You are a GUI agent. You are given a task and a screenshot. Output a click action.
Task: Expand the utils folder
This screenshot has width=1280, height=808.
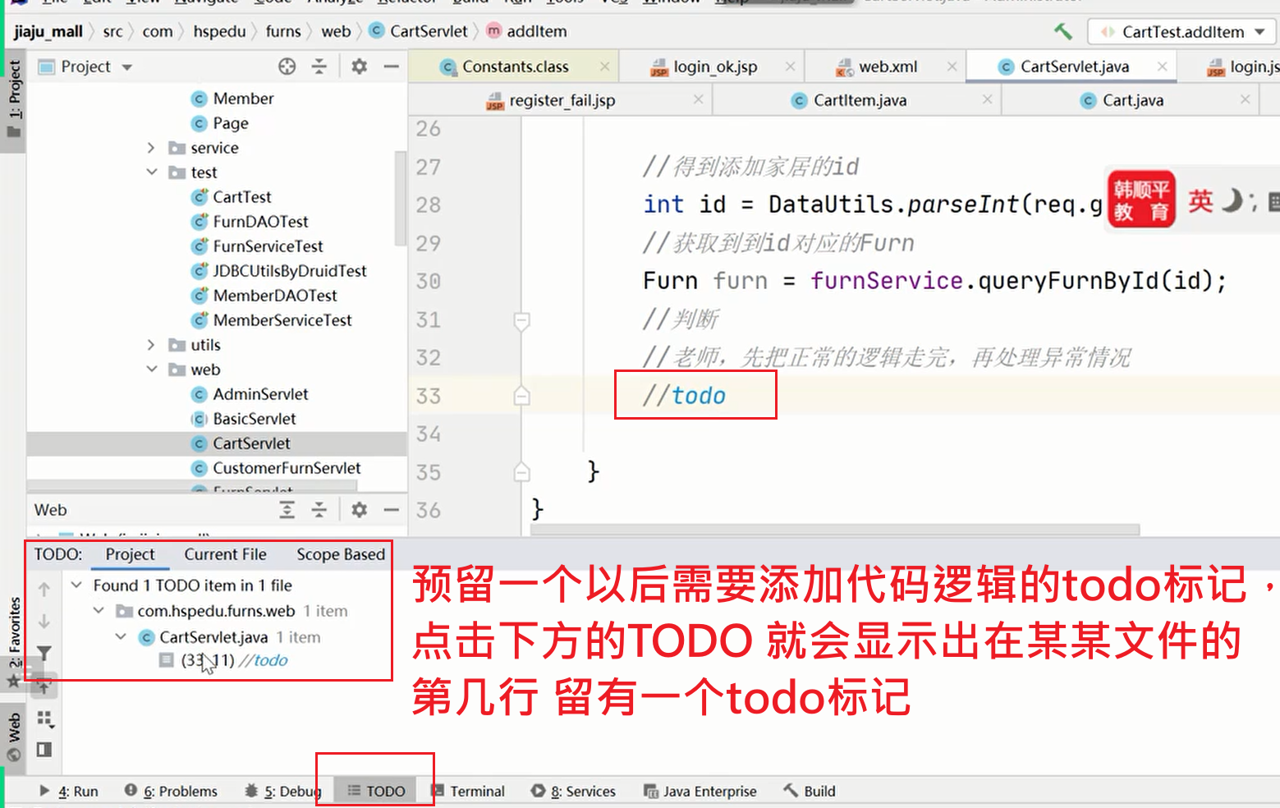[x=151, y=345]
